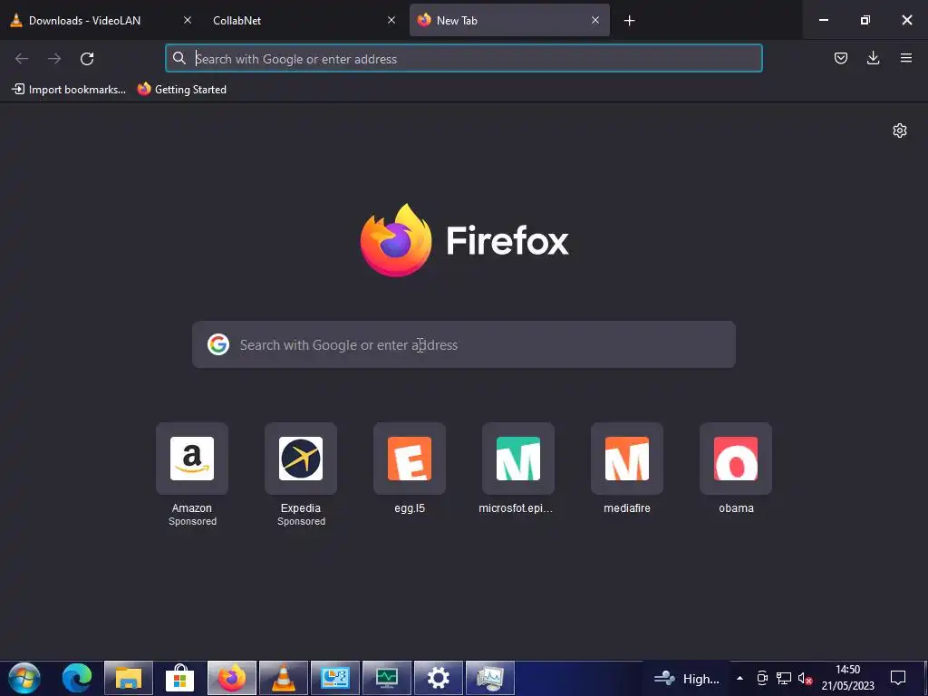Screen dimensions: 928x696
Task: Open a new tab with plus button
Action: coord(629,21)
